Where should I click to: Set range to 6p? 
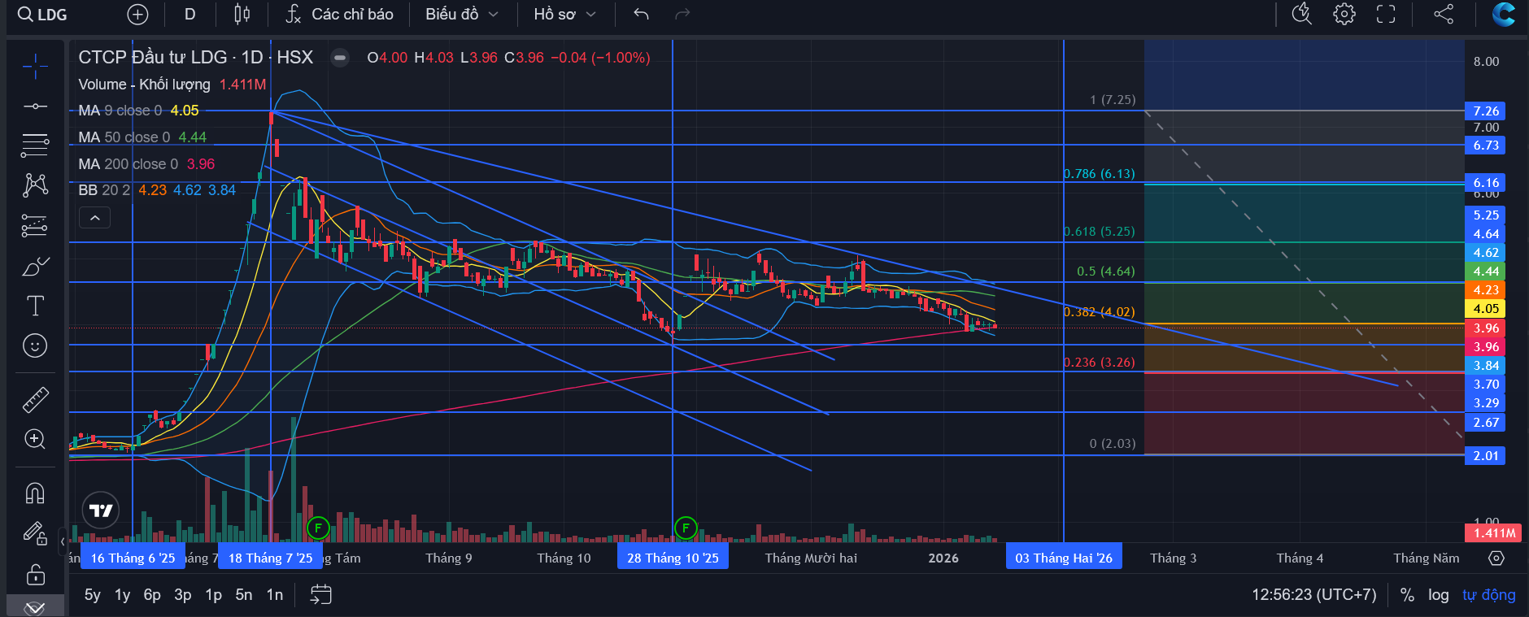click(x=152, y=595)
